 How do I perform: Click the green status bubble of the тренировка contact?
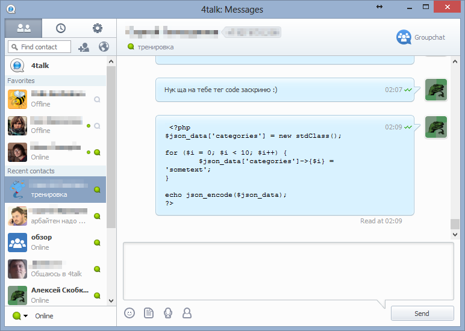point(97,190)
